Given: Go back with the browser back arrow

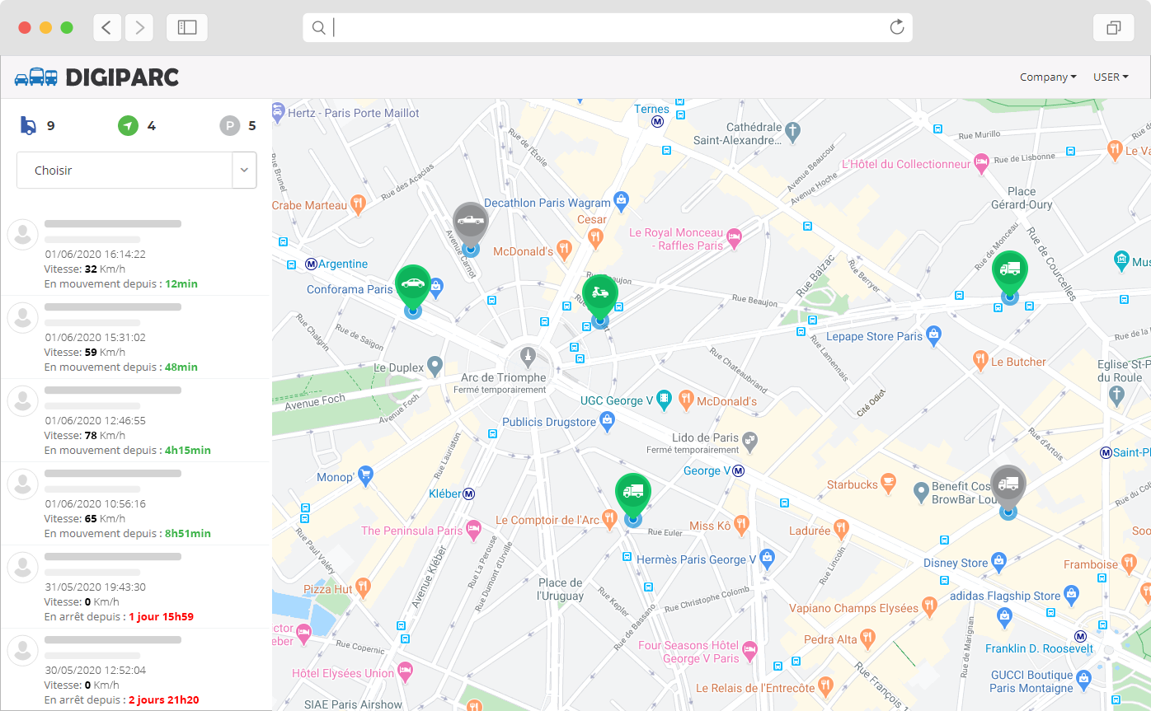Looking at the screenshot, I should [x=106, y=27].
